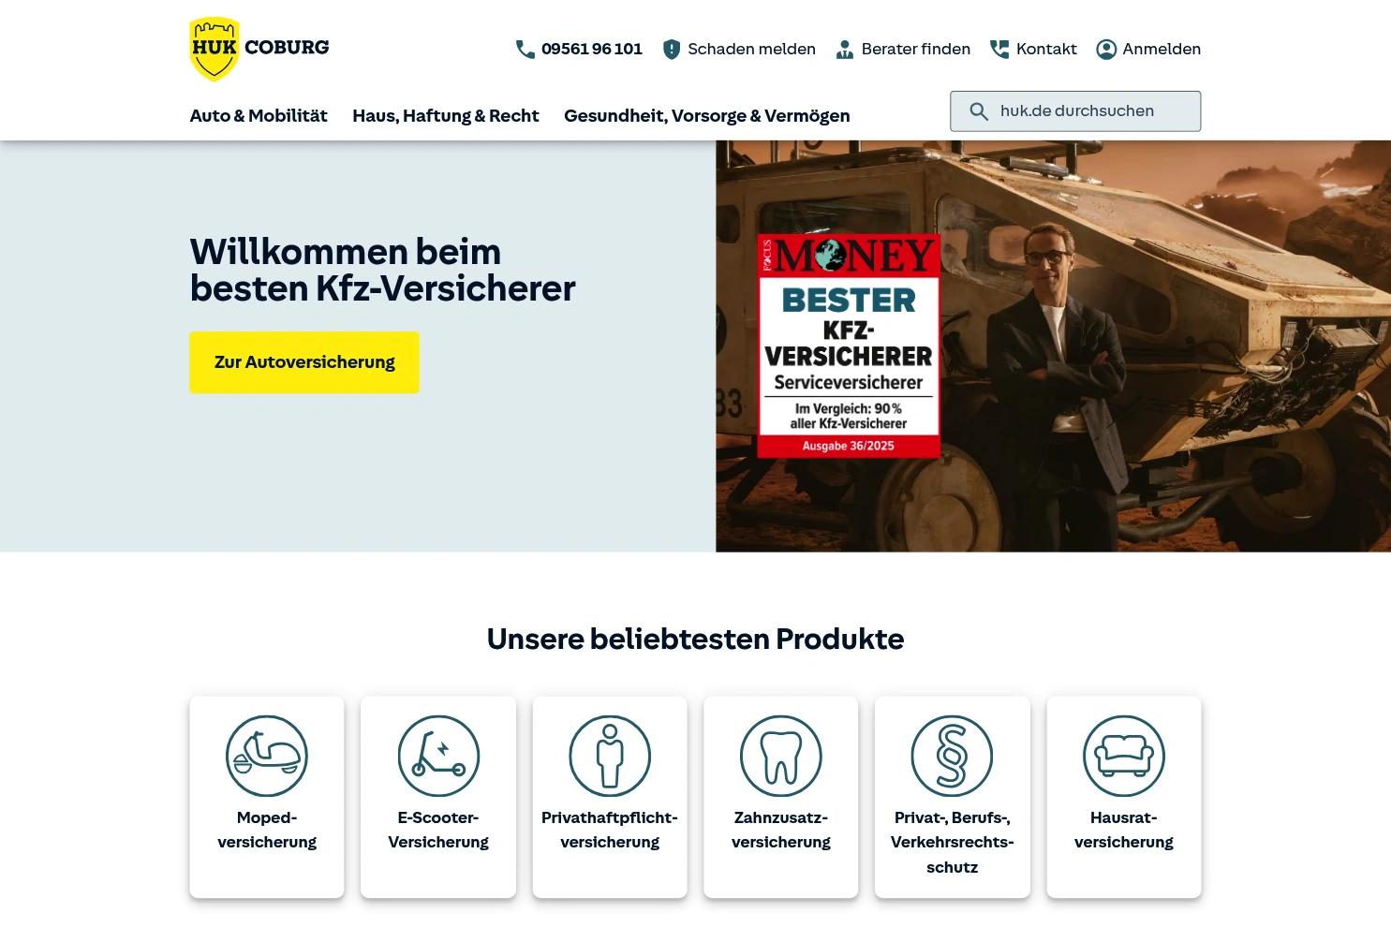Click the Kontakt phone icon
The width and height of the screenshot is (1391, 927).
click(999, 50)
